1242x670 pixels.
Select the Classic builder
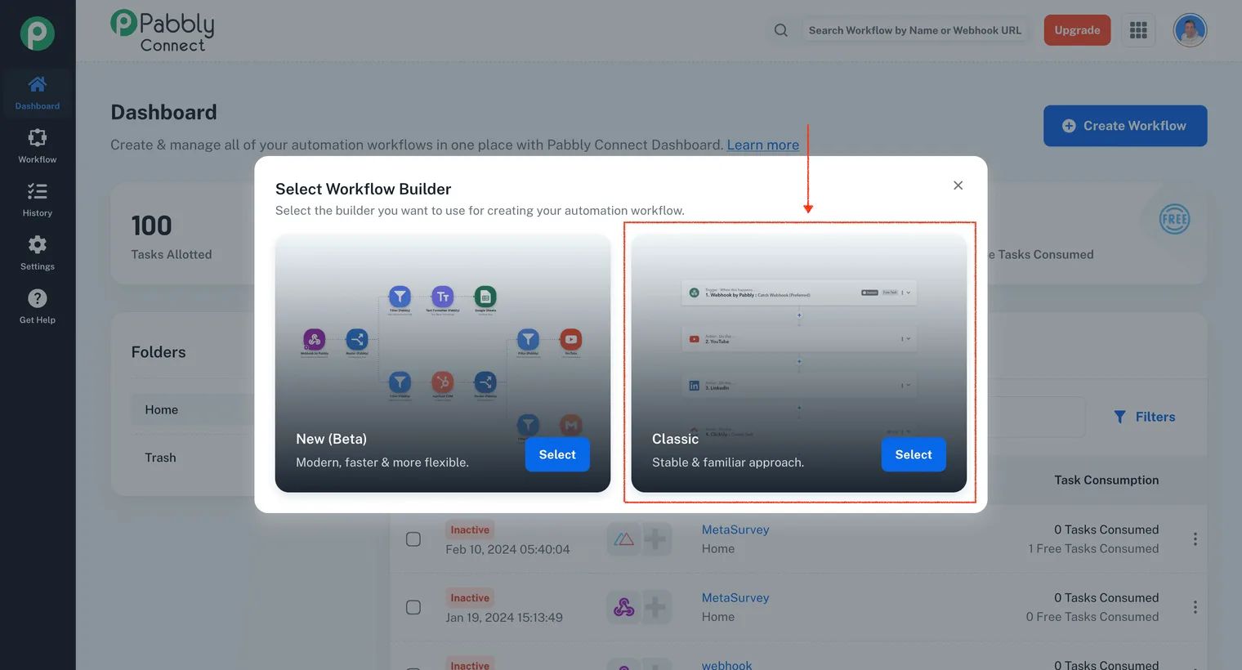coord(914,454)
